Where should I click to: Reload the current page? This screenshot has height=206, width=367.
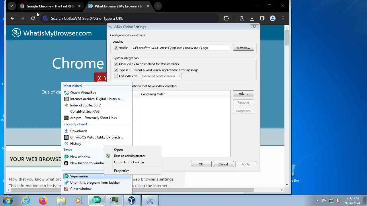[x=33, y=18]
